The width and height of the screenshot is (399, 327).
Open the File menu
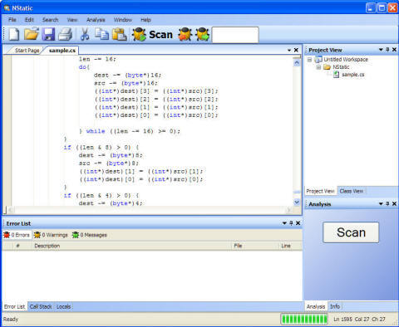[12, 20]
